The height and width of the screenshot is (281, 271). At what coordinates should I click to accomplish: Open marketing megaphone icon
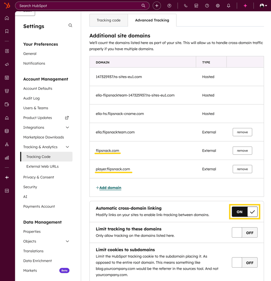[7, 64]
